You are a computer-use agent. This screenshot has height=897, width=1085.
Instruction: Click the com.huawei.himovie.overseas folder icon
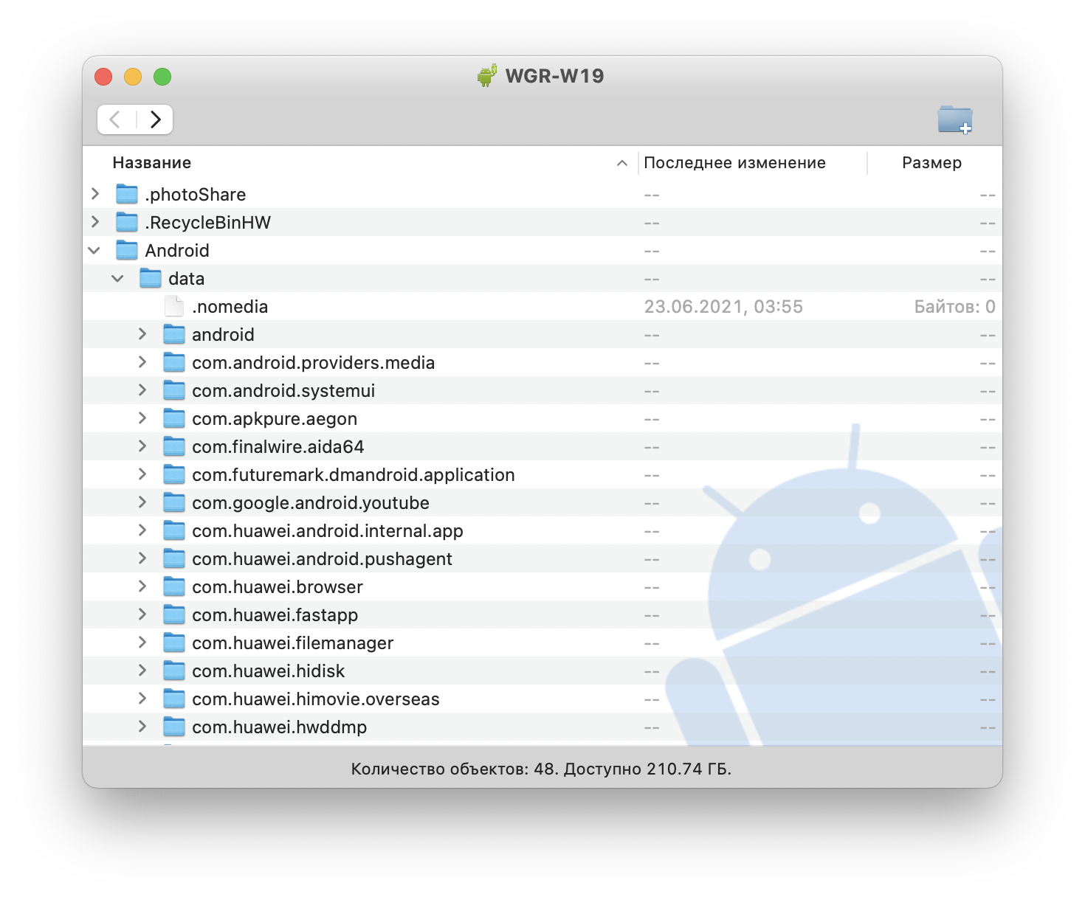174,699
